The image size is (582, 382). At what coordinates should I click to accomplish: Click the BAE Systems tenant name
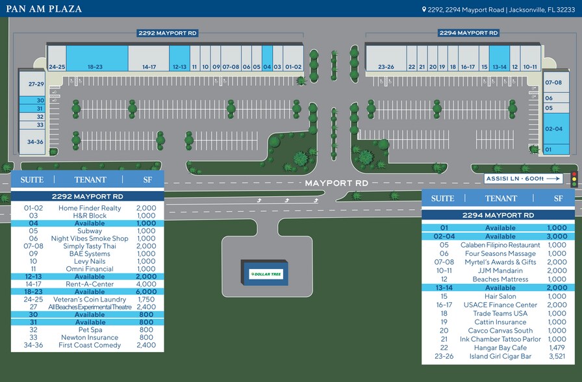(x=90, y=254)
